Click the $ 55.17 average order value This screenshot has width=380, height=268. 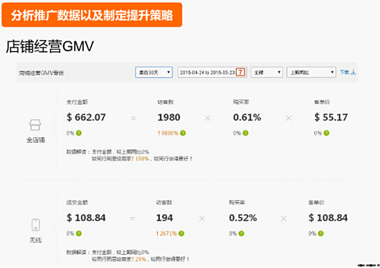pos(331,118)
